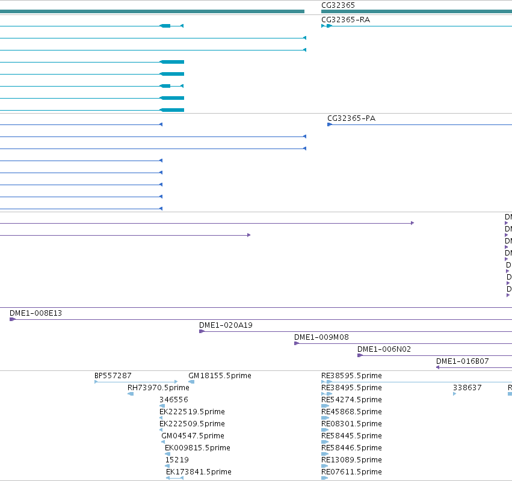
Task: Select the EK222509.5prime label
Action: coord(192,424)
